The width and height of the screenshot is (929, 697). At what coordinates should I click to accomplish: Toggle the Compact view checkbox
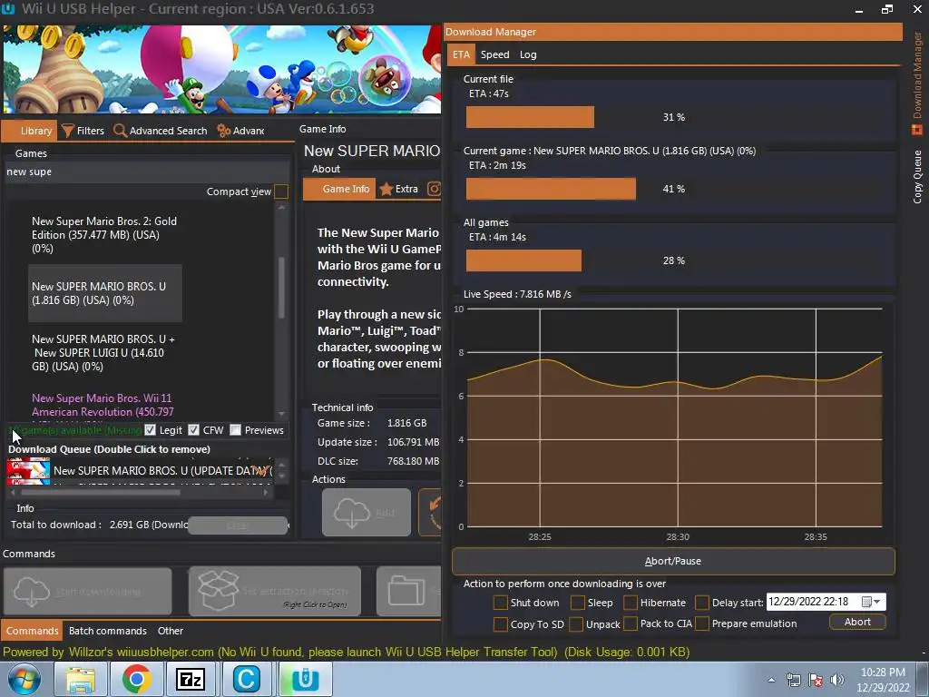[281, 191]
